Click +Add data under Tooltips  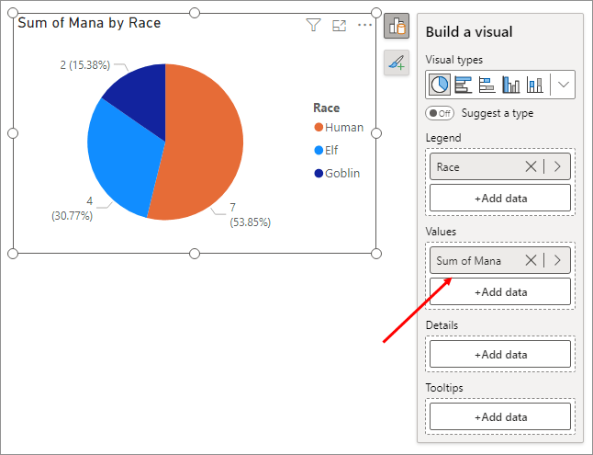tap(500, 416)
